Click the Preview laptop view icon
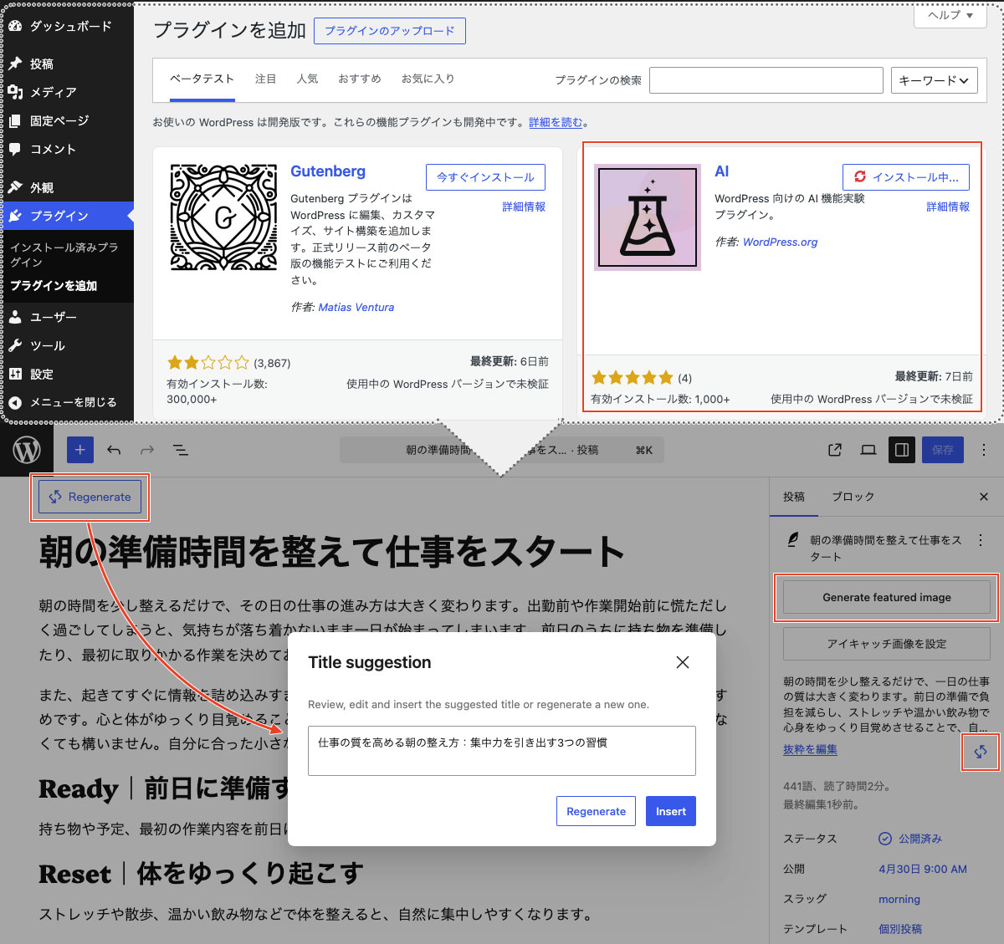This screenshot has height=944, width=1004. click(868, 450)
